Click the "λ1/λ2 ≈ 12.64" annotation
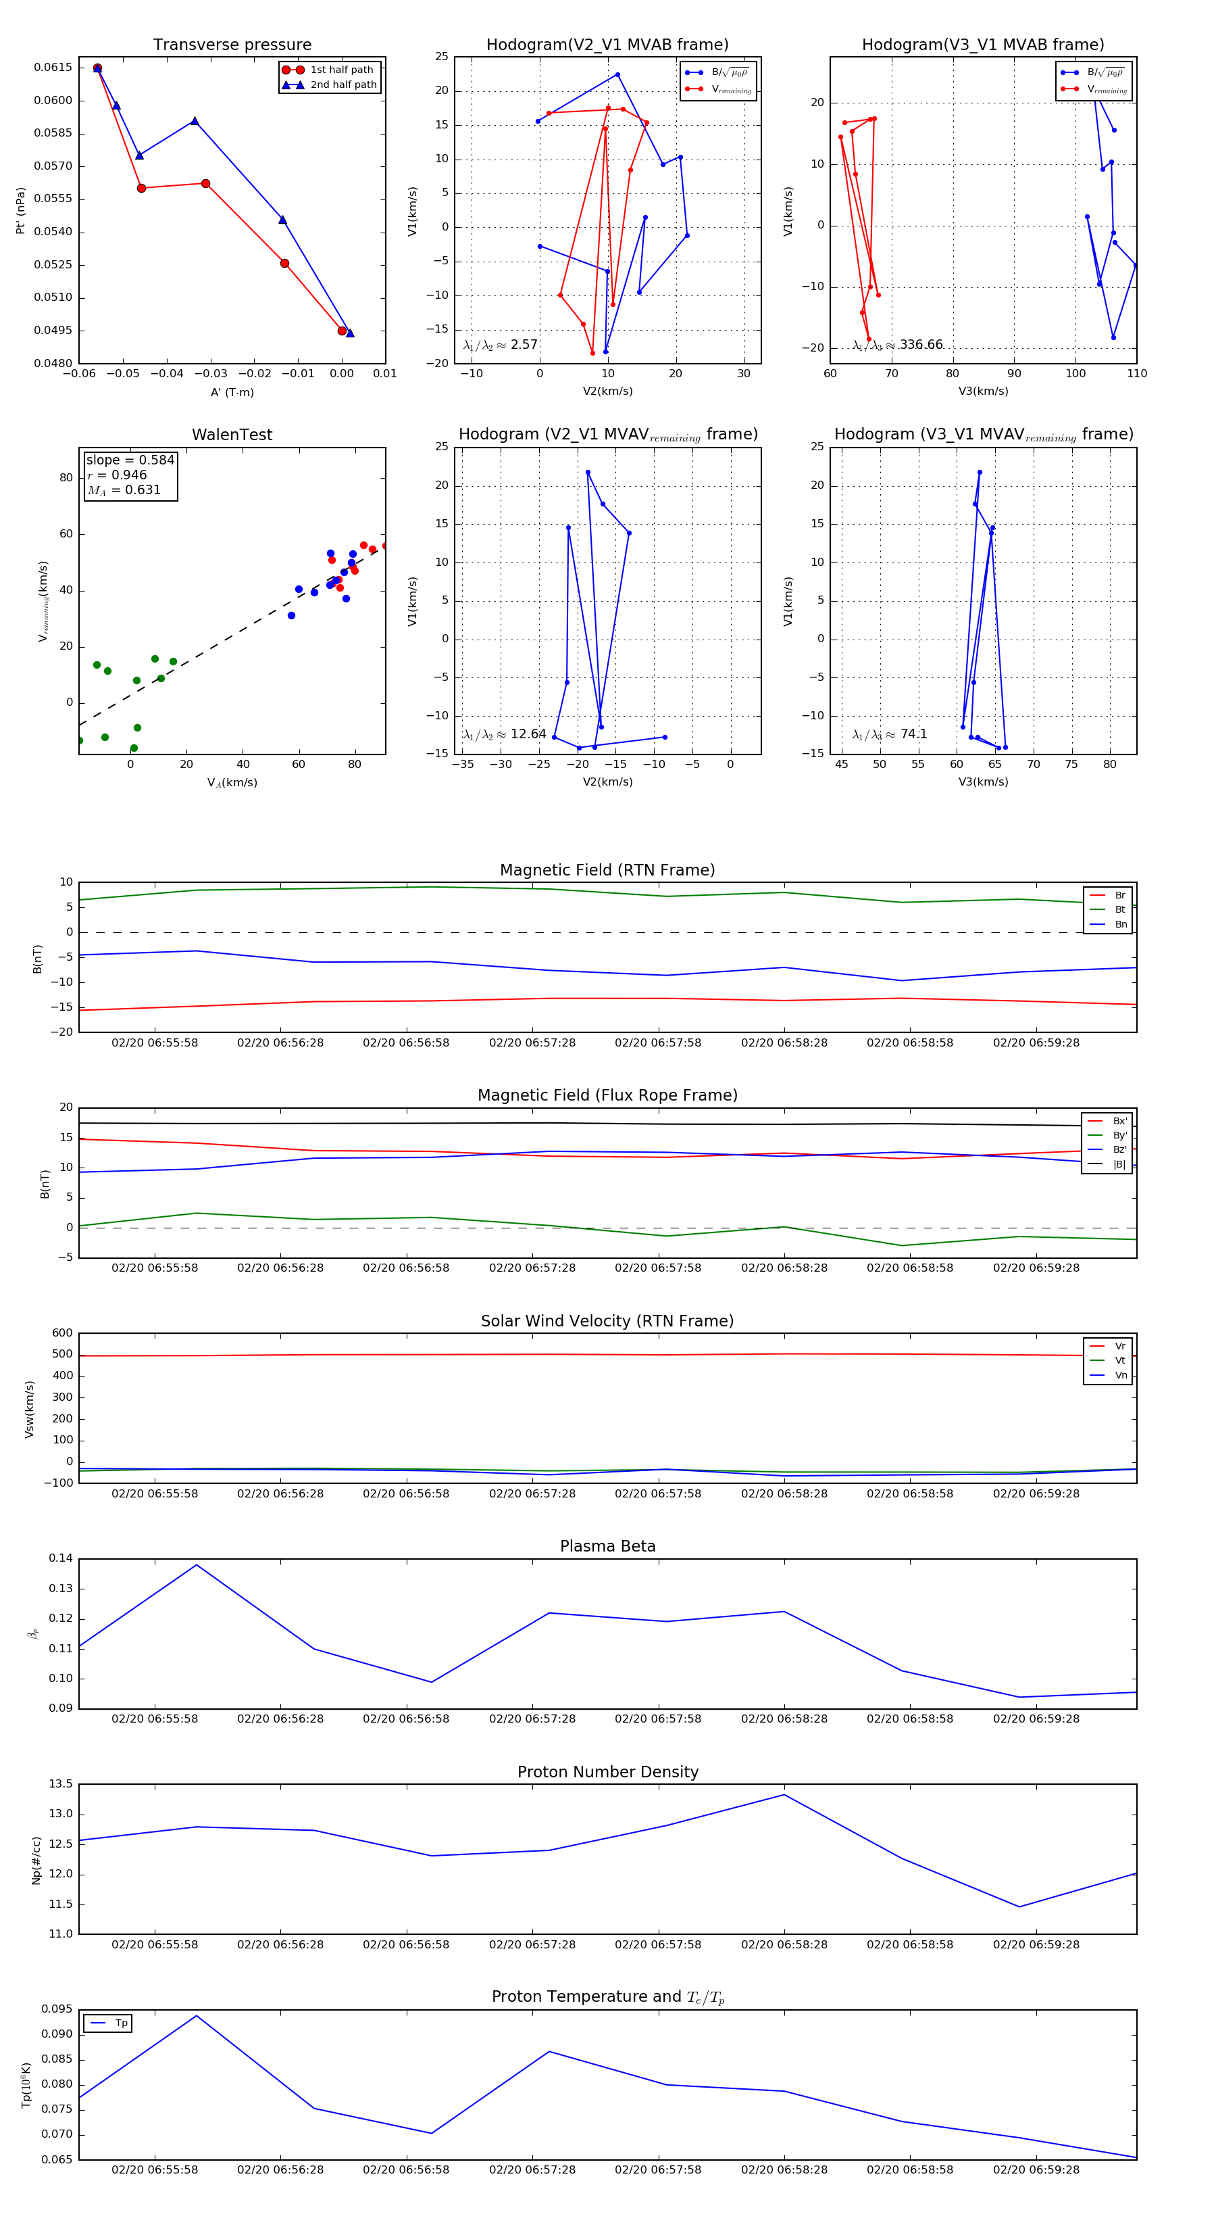 [505, 734]
